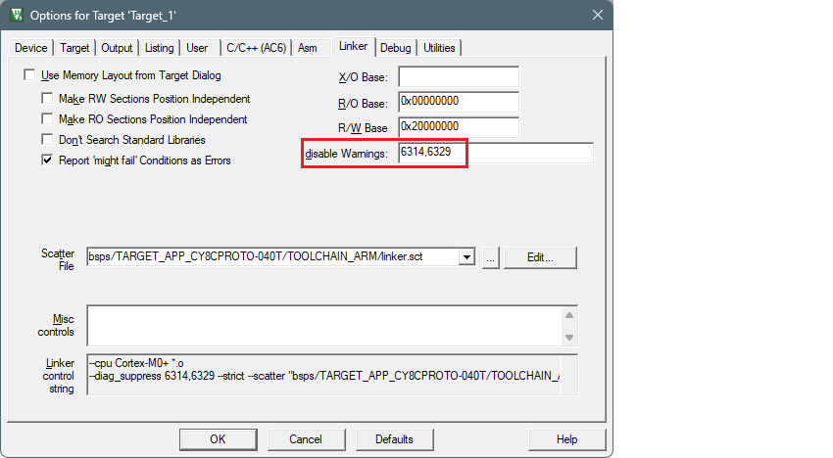
Task: Click the browse (...) button for scatter file
Action: 490,257
